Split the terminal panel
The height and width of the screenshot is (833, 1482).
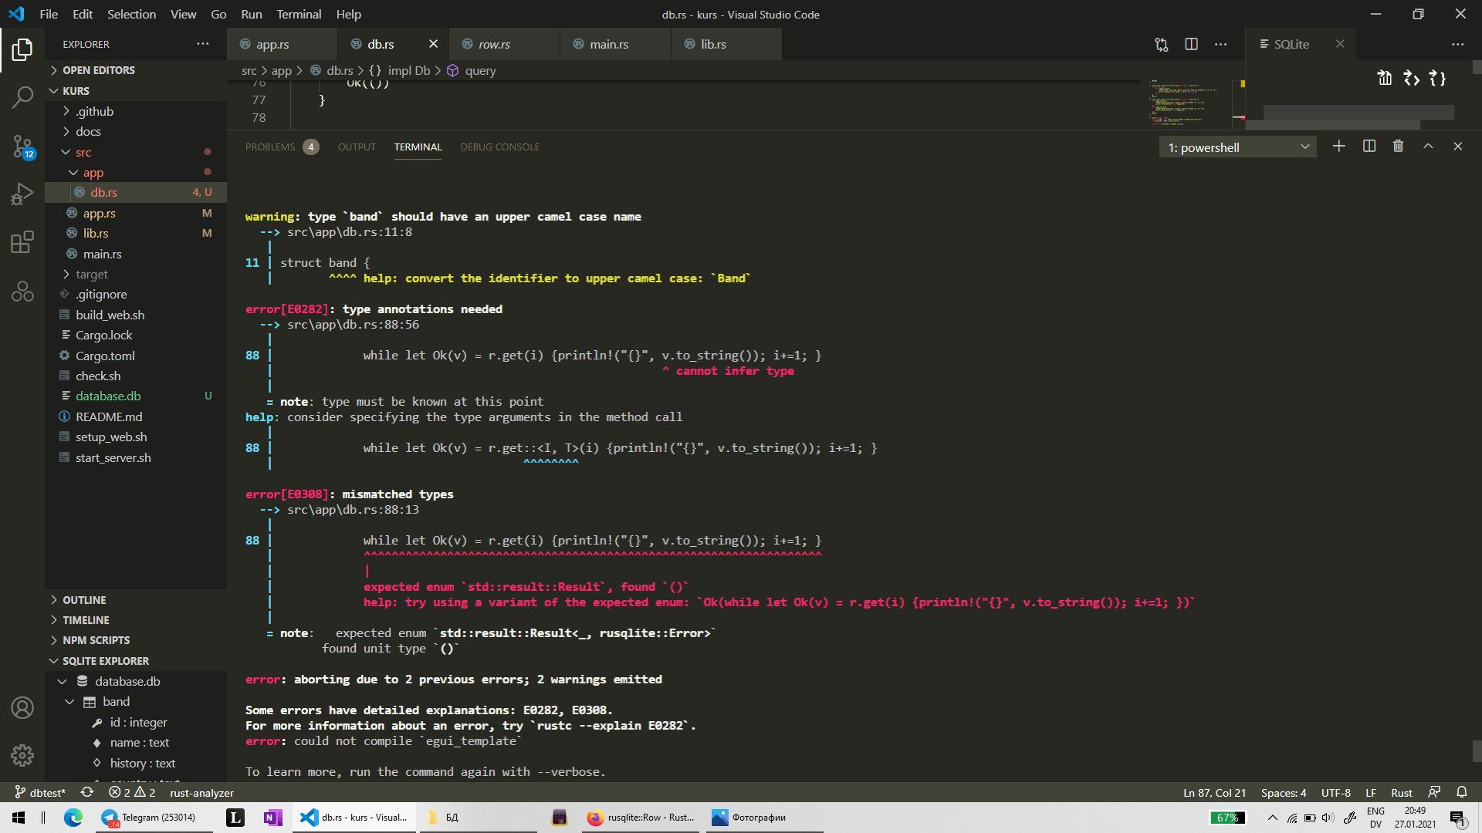pos(1369,147)
